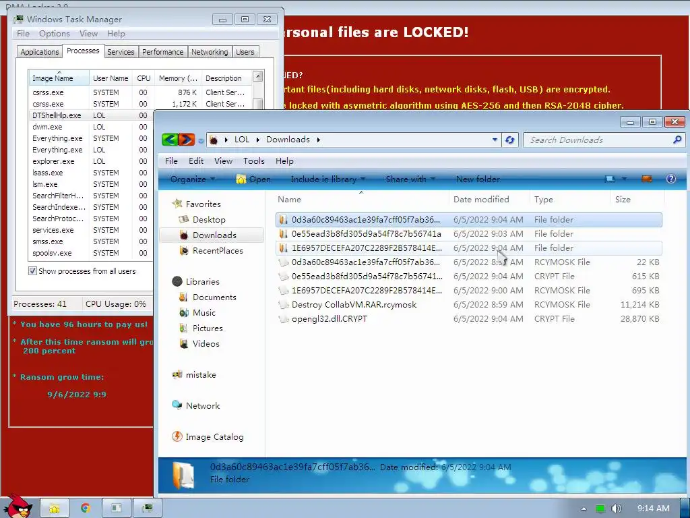Open the Explorer Tools menu
The image size is (690, 518).
point(254,161)
